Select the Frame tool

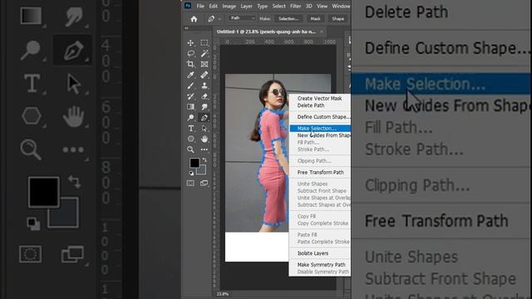[204, 64]
